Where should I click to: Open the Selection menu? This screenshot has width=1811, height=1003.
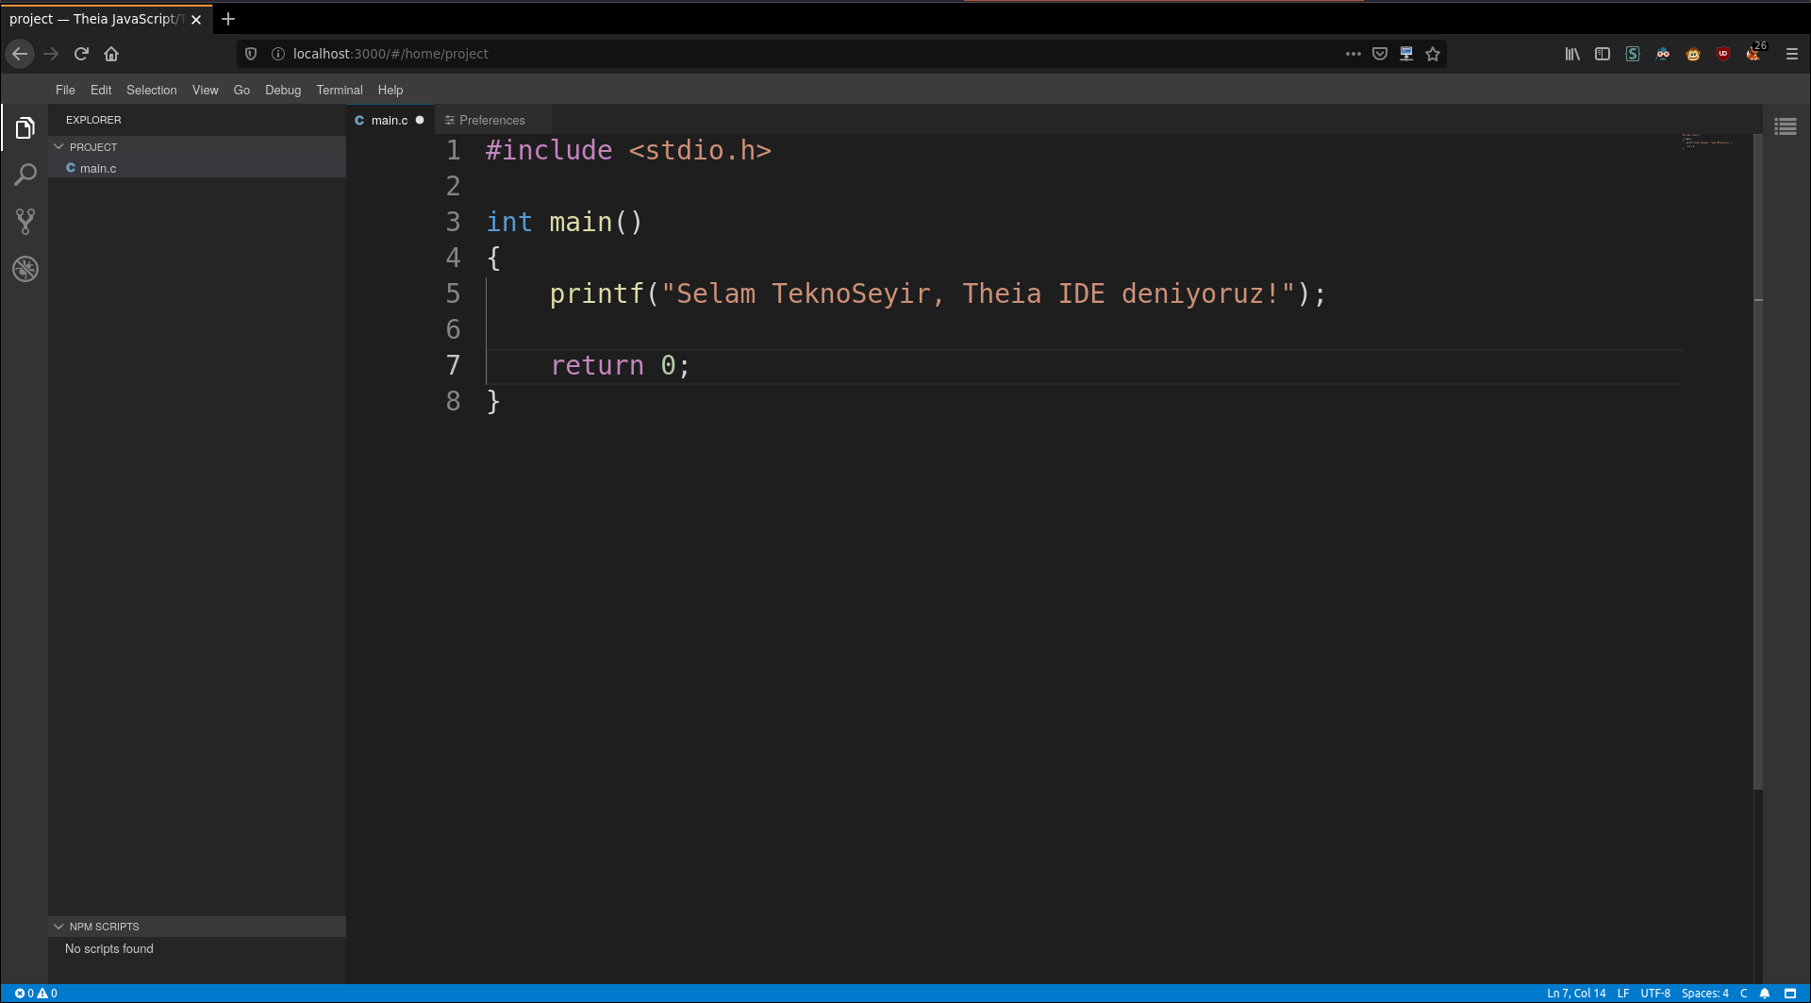point(152,90)
